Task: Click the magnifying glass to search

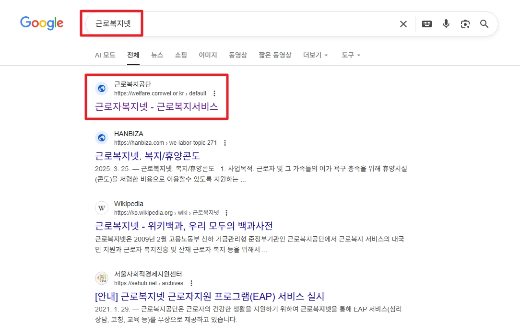Action: 484,23
